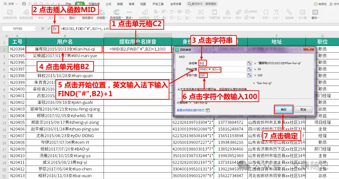
Task: Click the 字符串 input field containing B2
Action: point(222,63)
